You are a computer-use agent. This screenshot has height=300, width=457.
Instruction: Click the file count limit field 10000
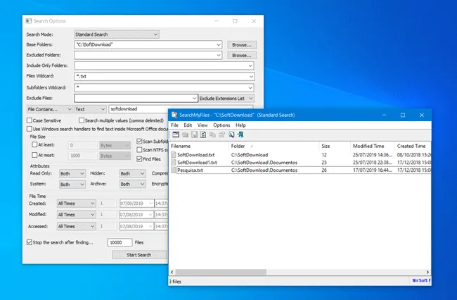point(120,242)
